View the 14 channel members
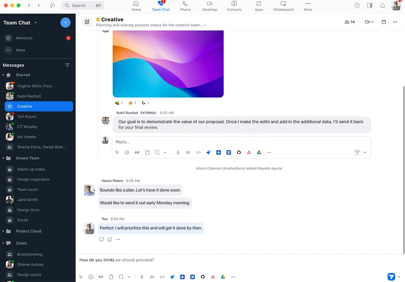Viewport: 405px width, 282px height. click(x=349, y=22)
